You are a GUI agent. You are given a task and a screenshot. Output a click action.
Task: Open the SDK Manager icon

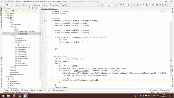click(x=166, y=5)
